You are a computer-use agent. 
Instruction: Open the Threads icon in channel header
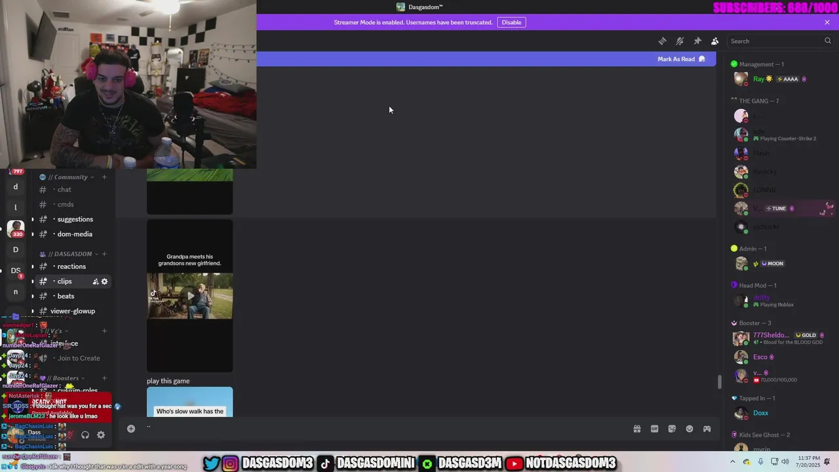click(662, 41)
